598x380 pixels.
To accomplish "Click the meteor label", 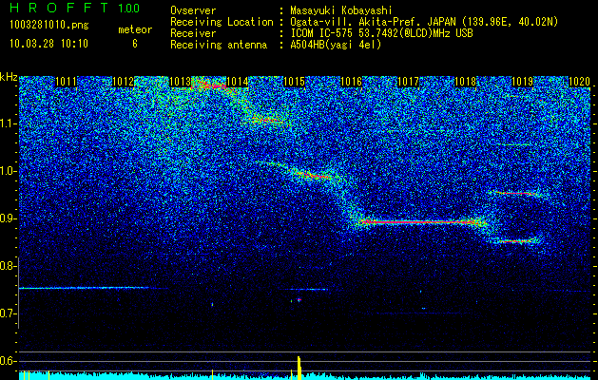I will click(135, 29).
